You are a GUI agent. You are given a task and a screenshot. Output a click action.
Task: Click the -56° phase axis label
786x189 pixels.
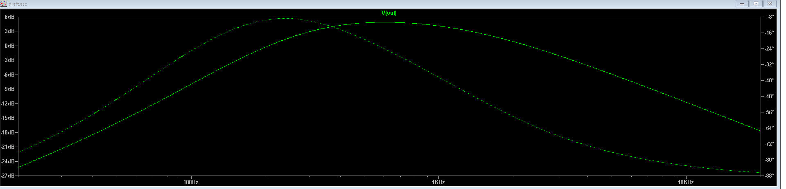tap(770, 112)
